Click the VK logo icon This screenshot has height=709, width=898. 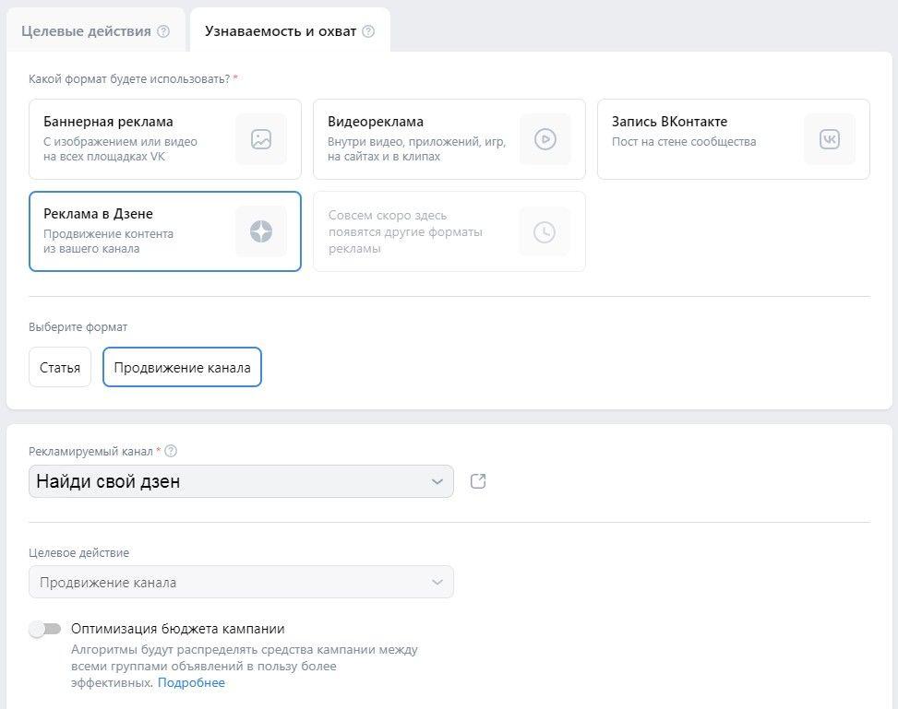click(830, 139)
